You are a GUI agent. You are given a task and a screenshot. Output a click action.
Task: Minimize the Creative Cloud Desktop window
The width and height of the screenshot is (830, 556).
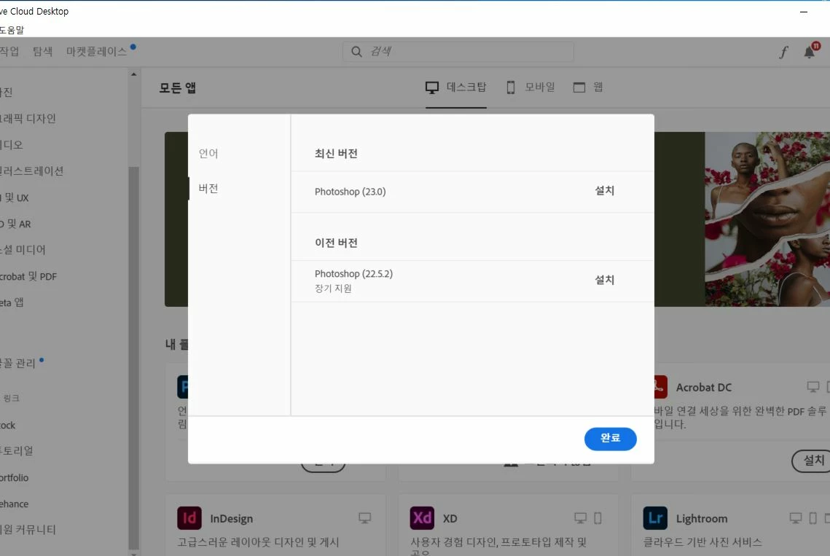pyautogui.click(x=804, y=12)
